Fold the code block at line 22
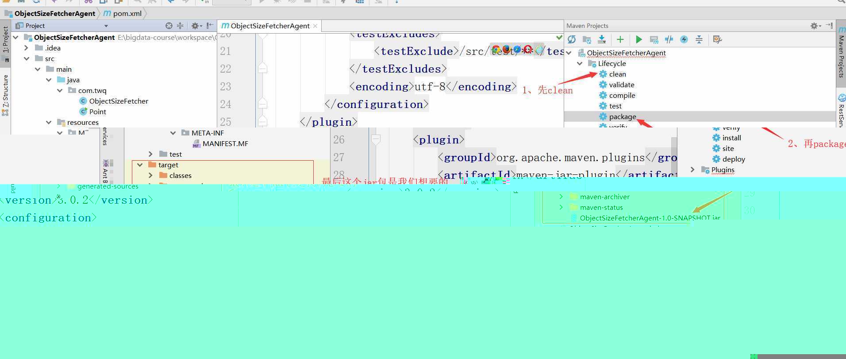The image size is (846, 359). (x=262, y=69)
